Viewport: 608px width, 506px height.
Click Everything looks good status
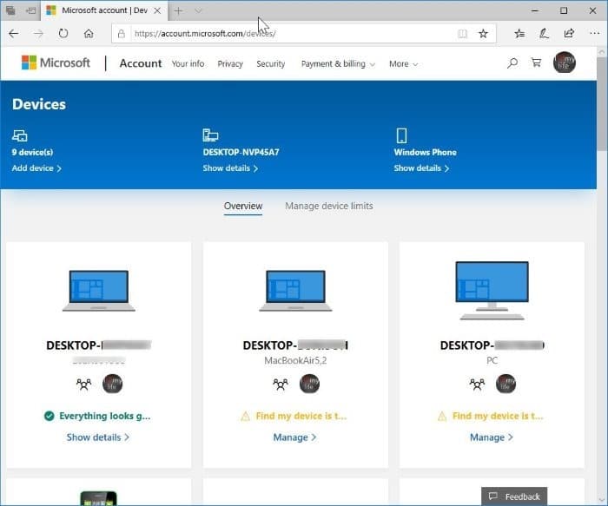(97, 416)
